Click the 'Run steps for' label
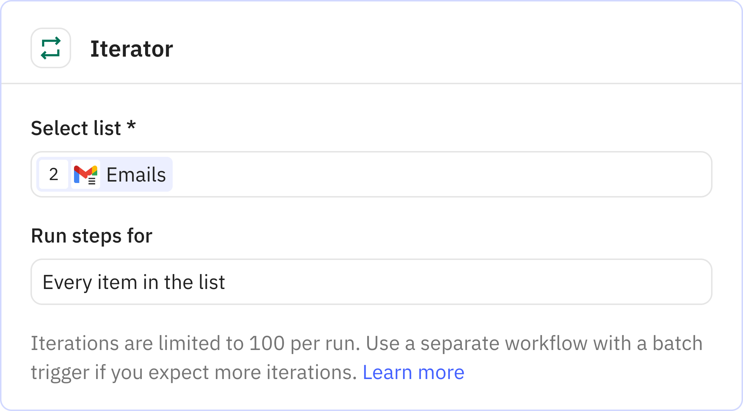This screenshot has width=743, height=411. click(91, 236)
